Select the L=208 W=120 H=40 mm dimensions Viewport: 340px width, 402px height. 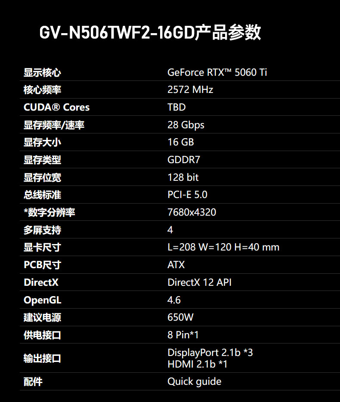pos(223,247)
